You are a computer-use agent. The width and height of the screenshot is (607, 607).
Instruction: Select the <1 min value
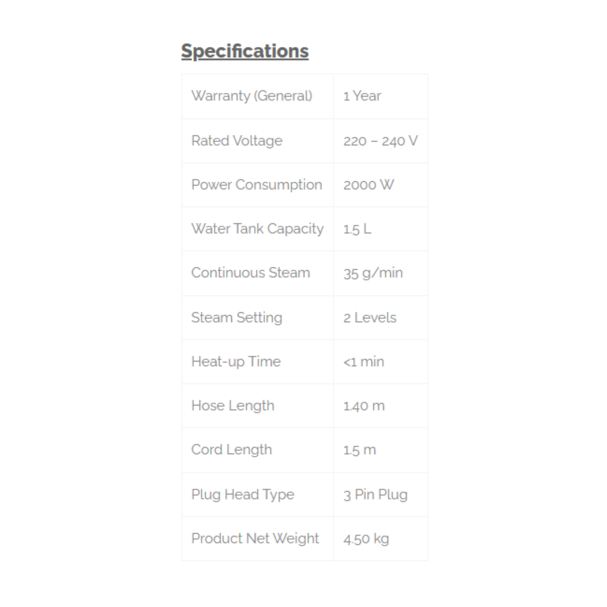(x=363, y=362)
